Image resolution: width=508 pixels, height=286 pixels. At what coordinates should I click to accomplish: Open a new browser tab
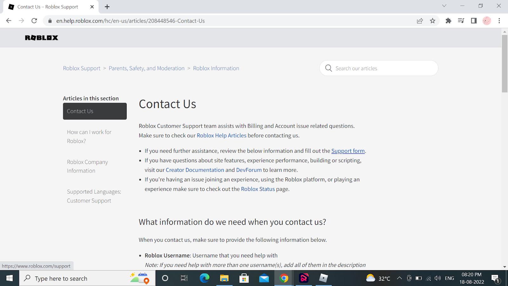(107, 7)
